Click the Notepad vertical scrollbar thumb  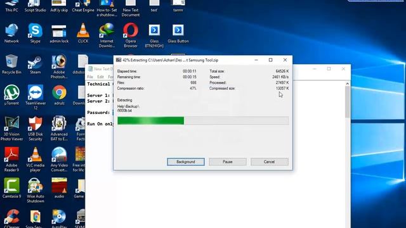[x=347, y=102]
